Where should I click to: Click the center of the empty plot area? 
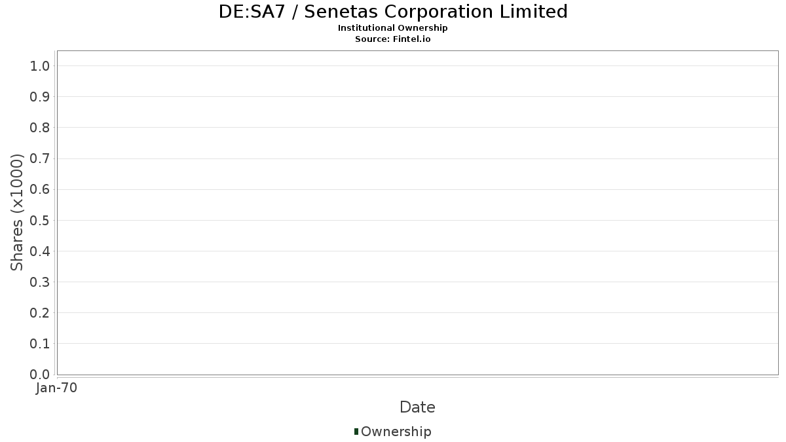point(417,213)
